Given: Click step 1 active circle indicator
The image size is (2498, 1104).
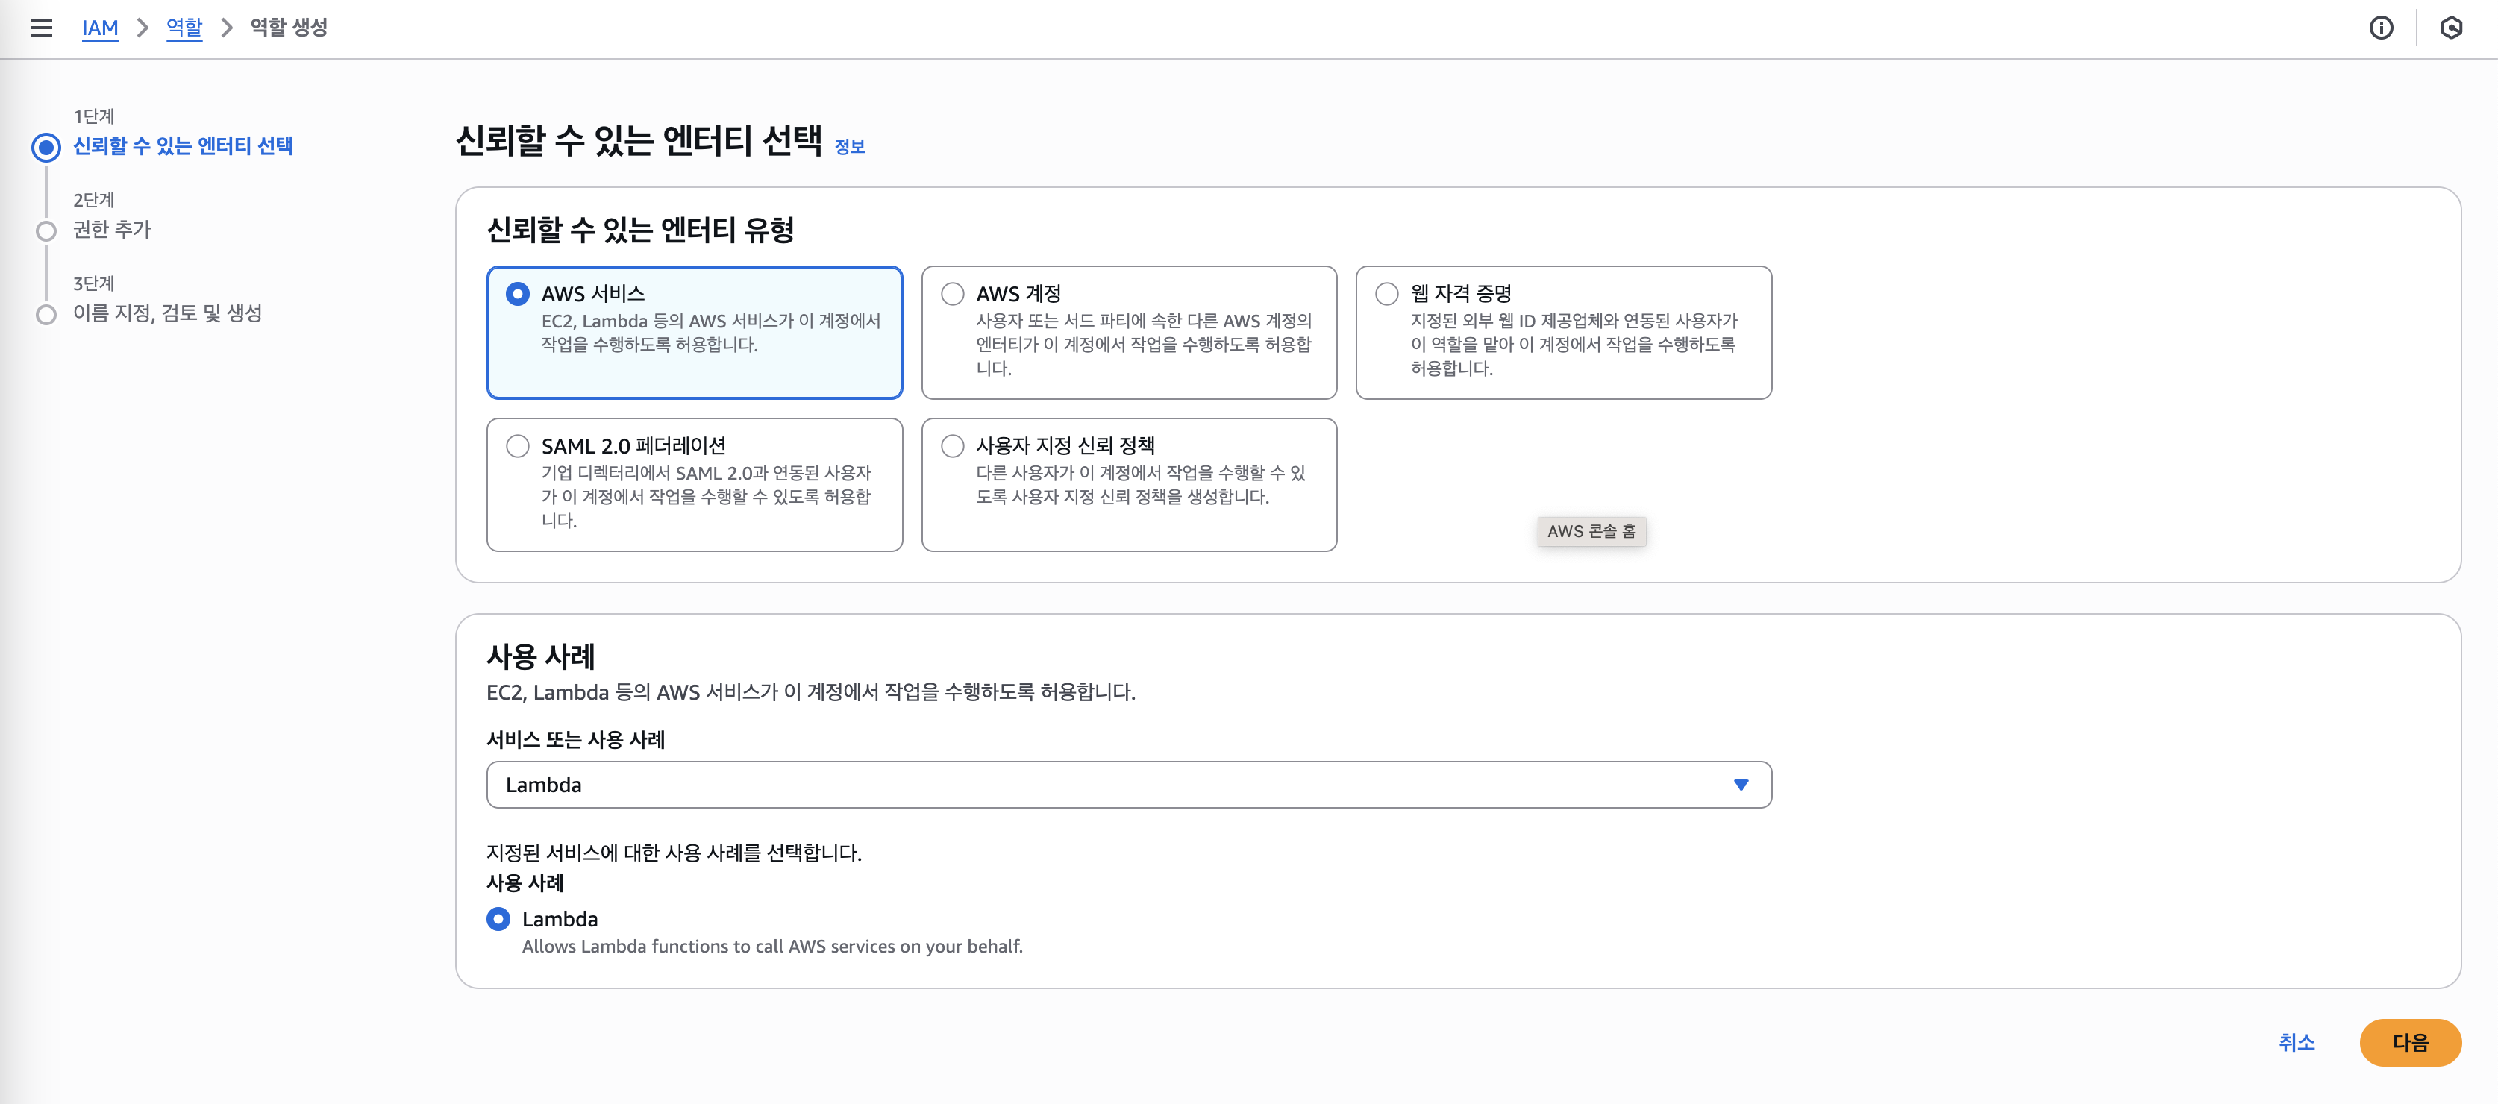Looking at the screenshot, I should (46, 148).
